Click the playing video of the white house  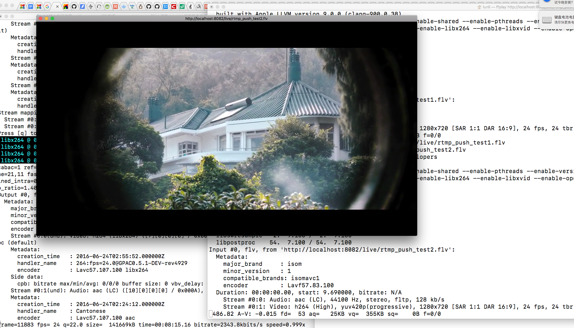226,128
